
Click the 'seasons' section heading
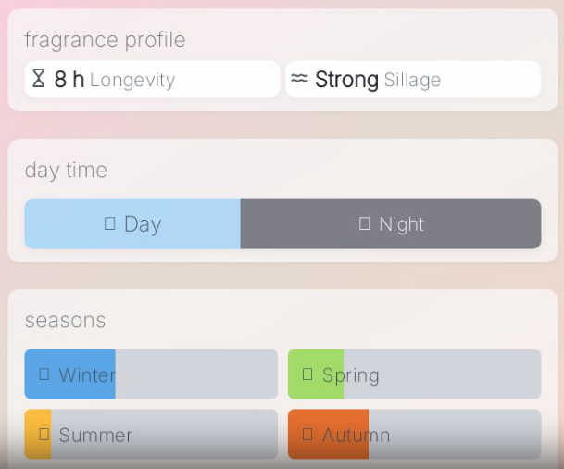pyautogui.click(x=65, y=321)
